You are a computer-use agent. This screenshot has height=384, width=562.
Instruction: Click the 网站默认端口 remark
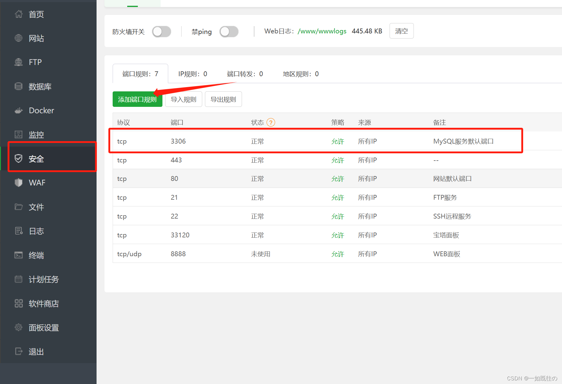pos(452,178)
